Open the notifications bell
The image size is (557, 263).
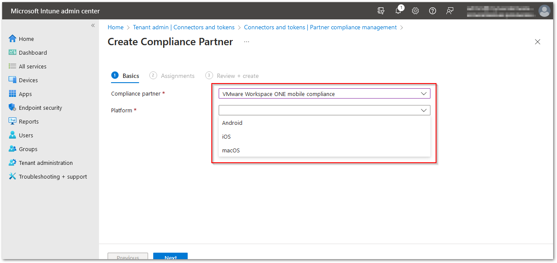398,11
